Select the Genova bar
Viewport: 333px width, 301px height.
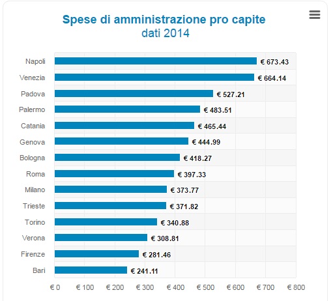pyautogui.click(x=121, y=141)
